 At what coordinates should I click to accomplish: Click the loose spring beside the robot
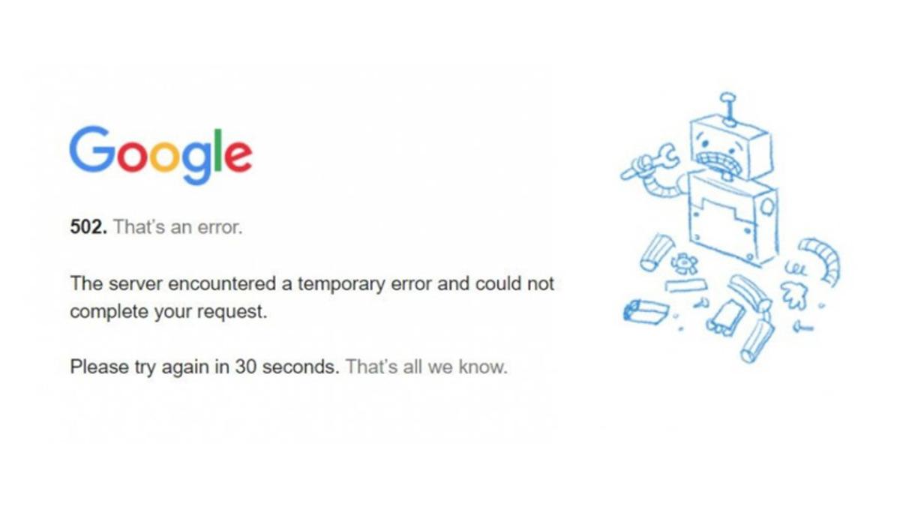tap(796, 267)
